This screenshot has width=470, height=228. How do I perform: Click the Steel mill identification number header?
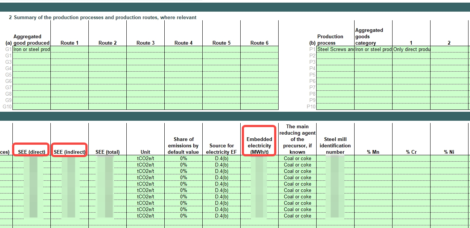[x=335, y=145]
